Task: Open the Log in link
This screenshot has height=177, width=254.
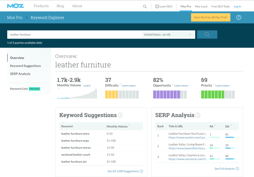Action: tap(237, 6)
